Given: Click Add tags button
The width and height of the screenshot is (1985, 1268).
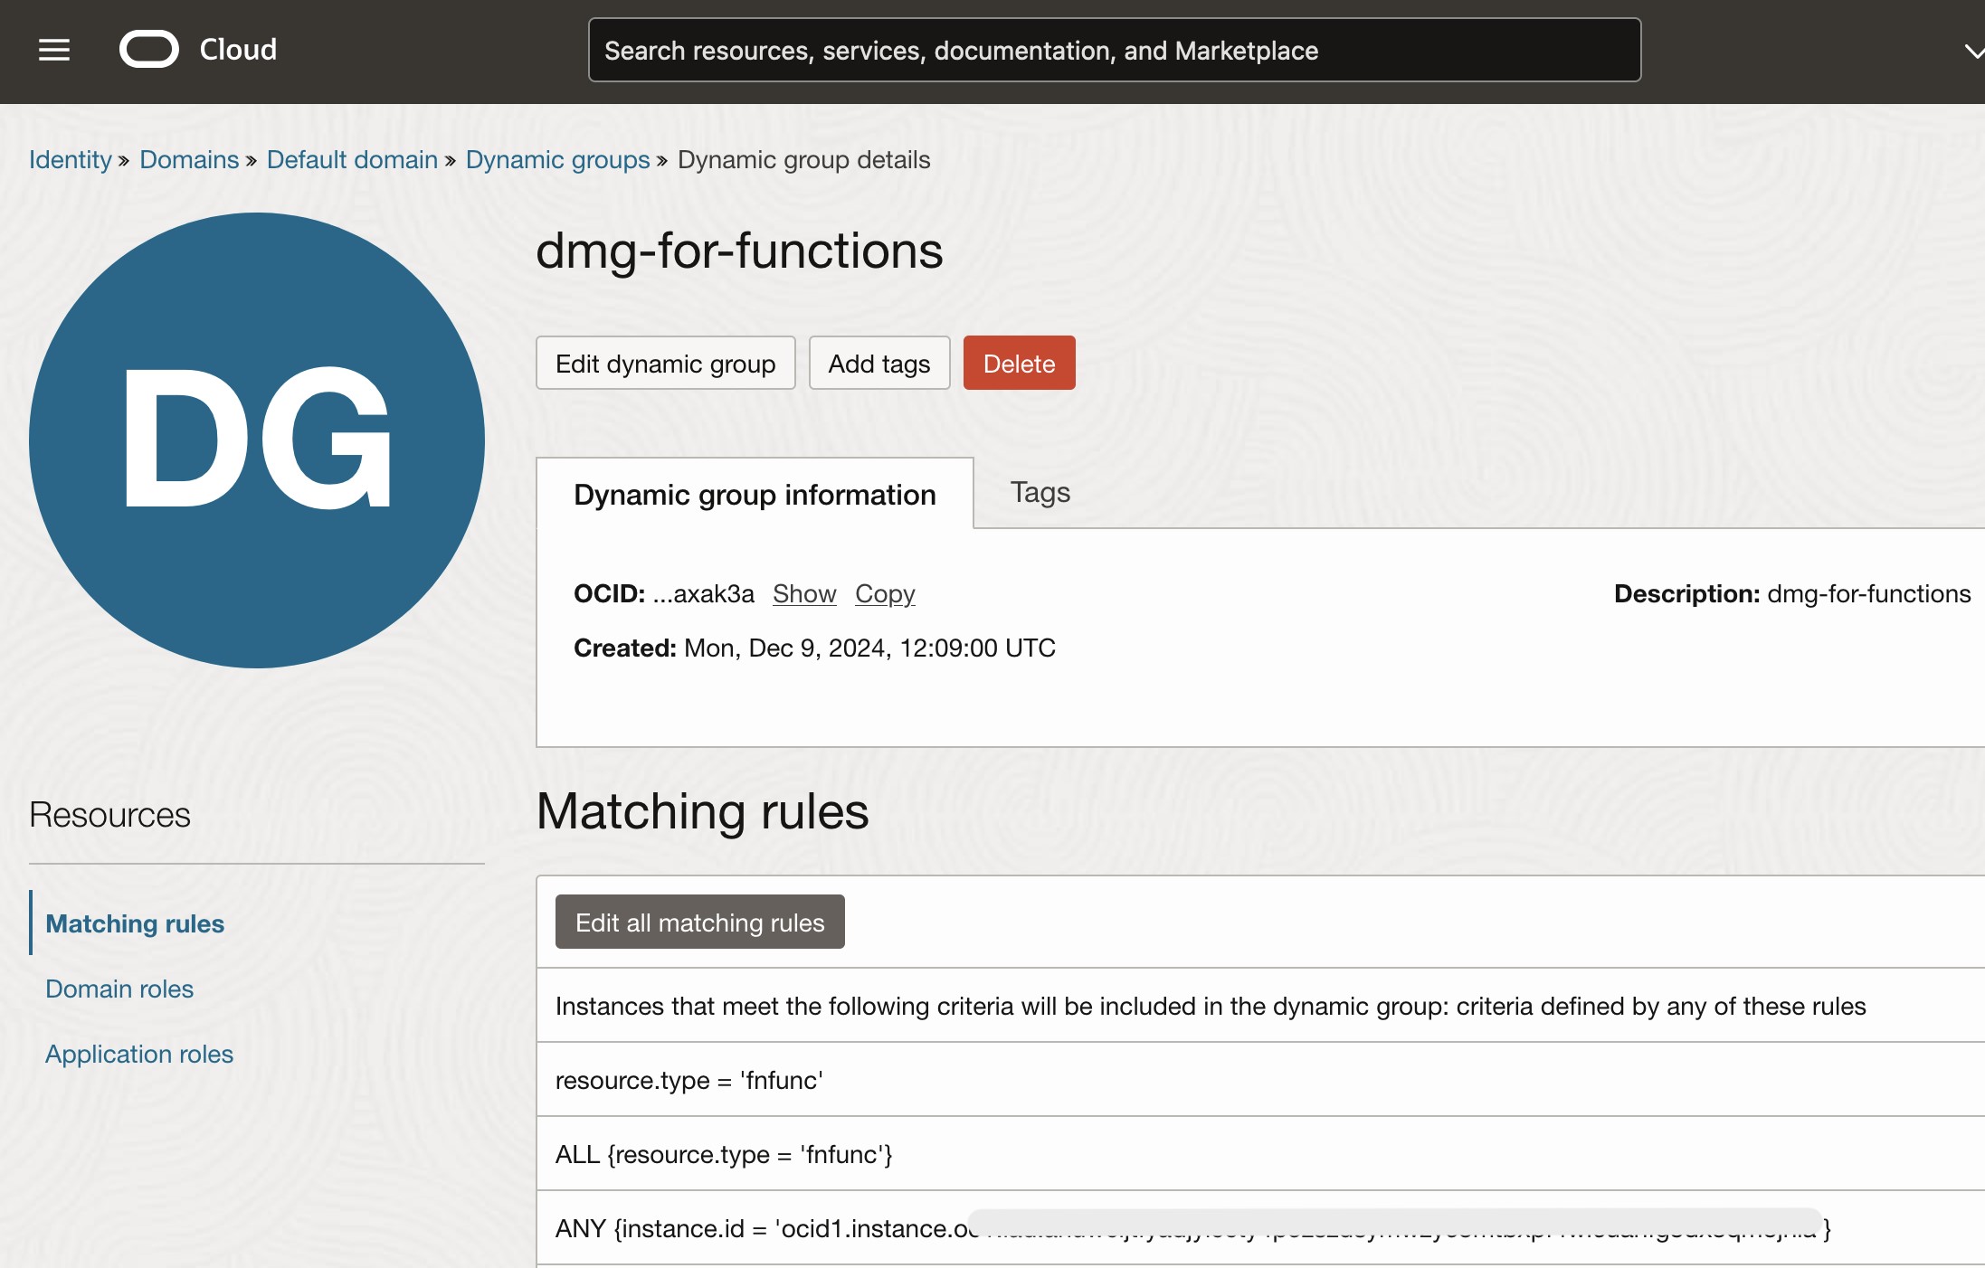Looking at the screenshot, I should pos(879,364).
